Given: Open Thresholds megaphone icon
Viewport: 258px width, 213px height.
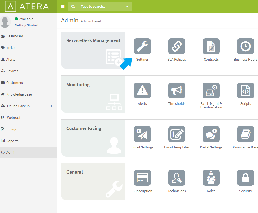Looking at the screenshot, I should coord(177,90).
